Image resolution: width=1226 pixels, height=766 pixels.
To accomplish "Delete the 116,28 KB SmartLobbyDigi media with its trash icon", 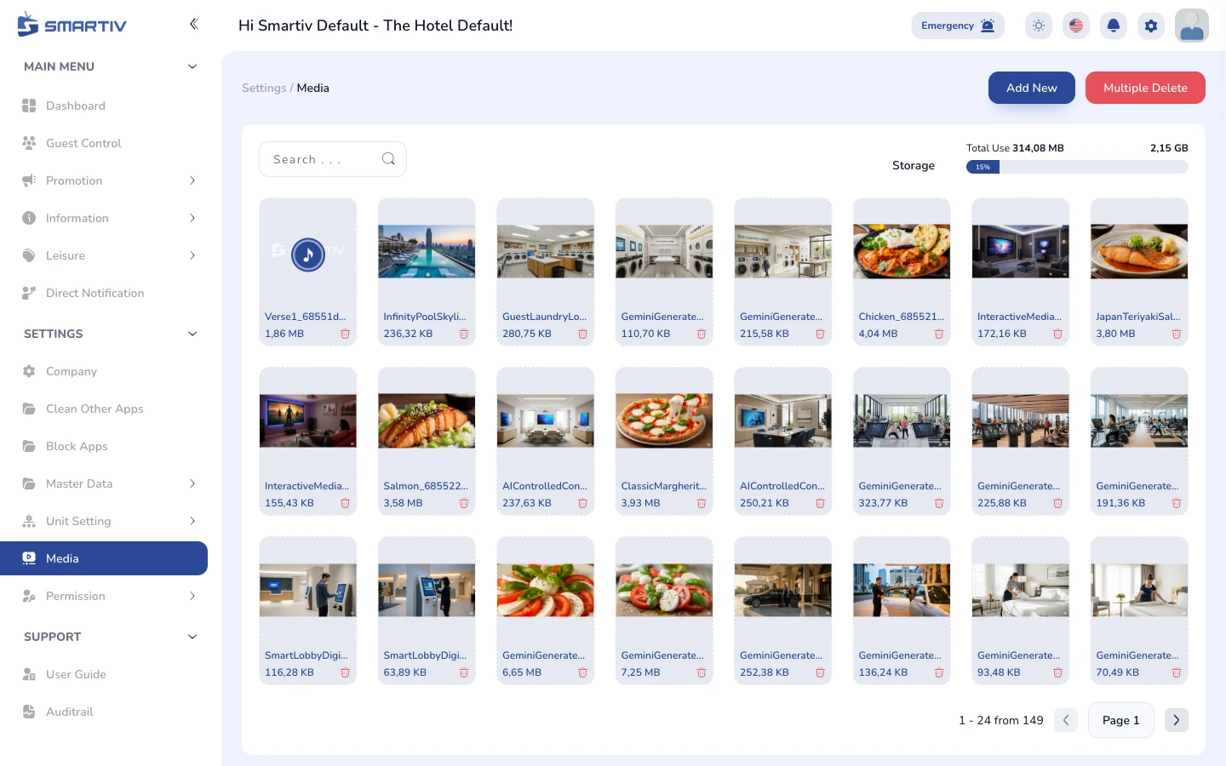I will coord(345,672).
